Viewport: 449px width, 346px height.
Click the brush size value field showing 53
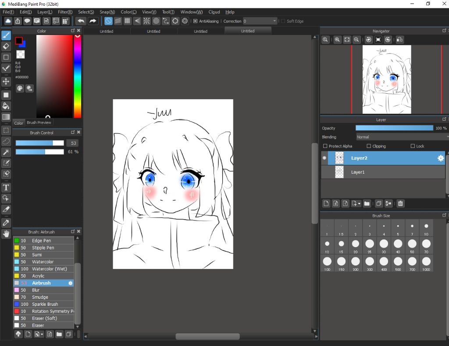pyautogui.click(x=73, y=143)
